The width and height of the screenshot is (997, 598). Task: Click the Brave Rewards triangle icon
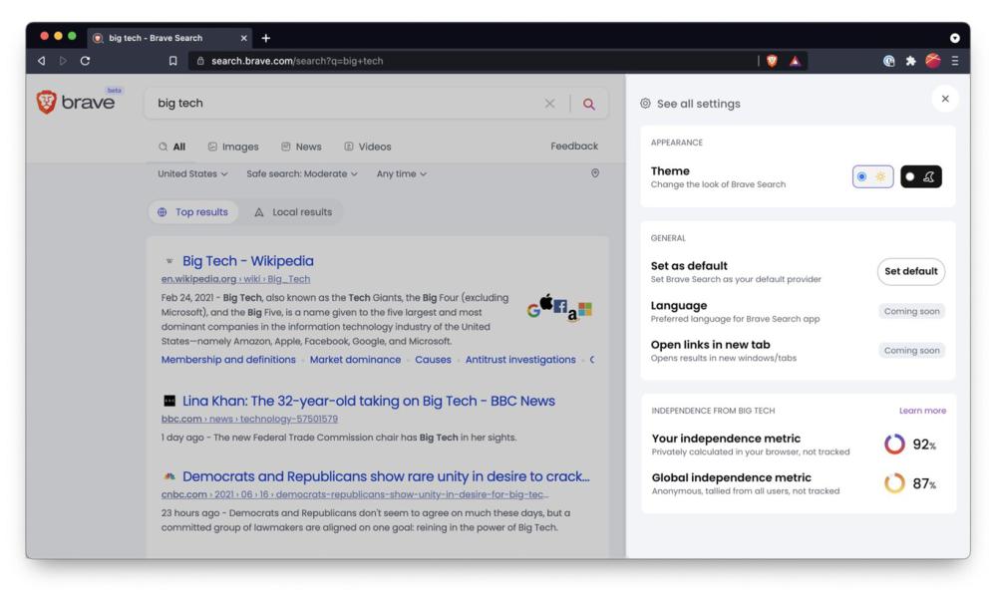click(795, 61)
